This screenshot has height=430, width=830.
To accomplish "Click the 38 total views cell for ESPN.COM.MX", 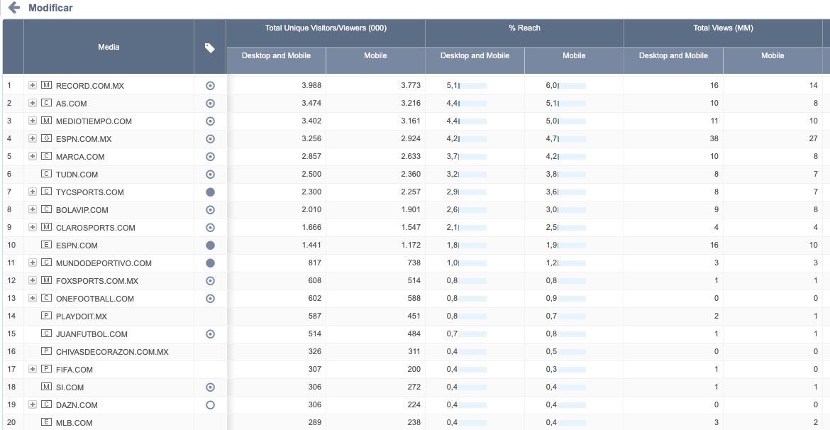I will tap(673, 139).
